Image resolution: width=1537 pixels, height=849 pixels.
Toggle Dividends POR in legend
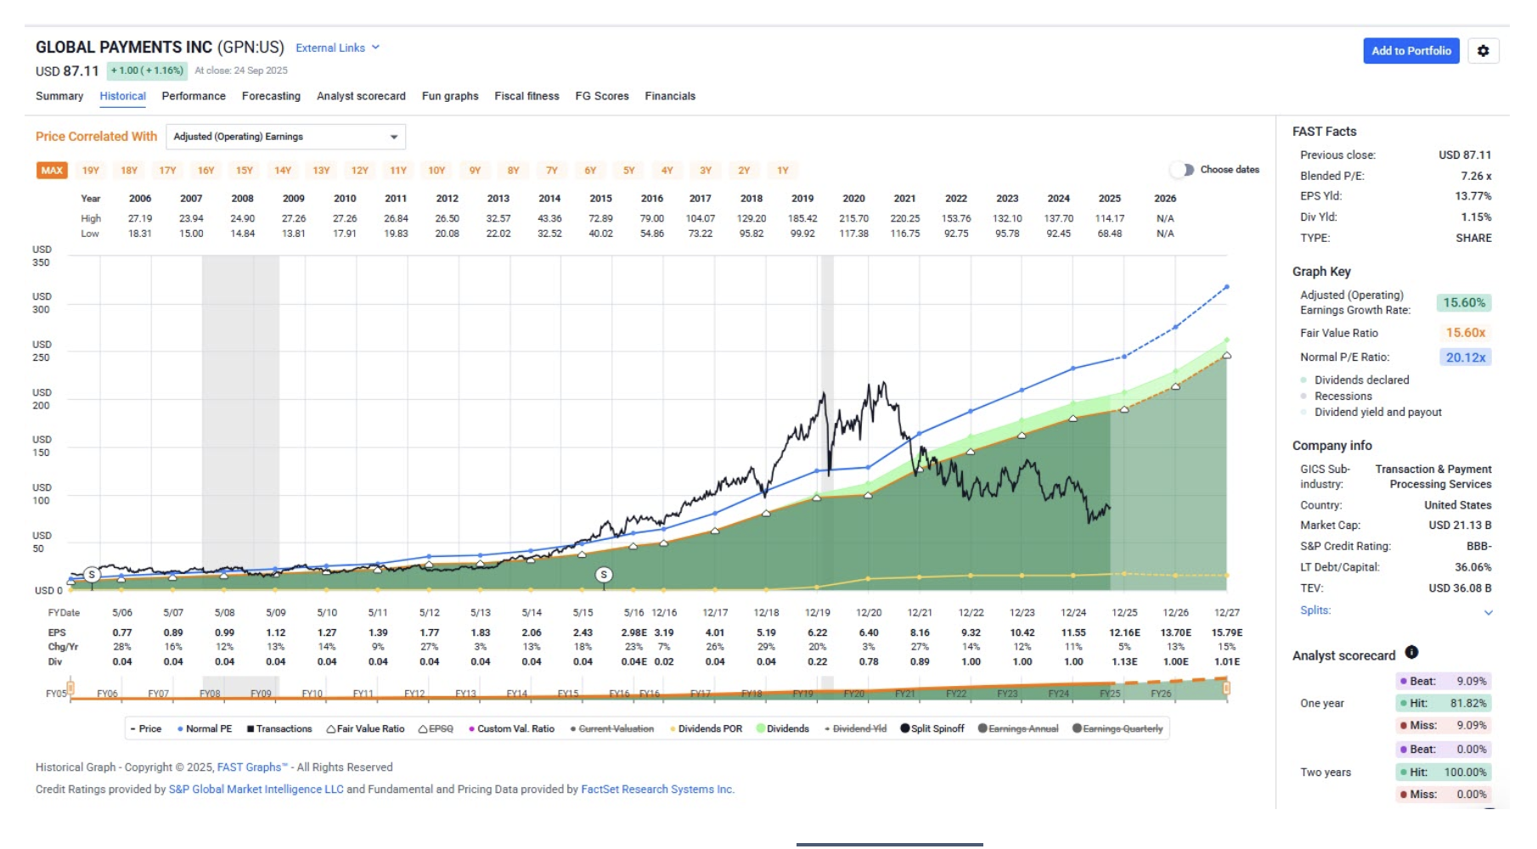[x=706, y=728]
